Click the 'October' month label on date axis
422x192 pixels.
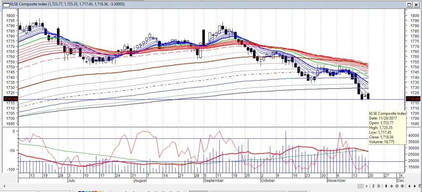[x=267, y=180]
